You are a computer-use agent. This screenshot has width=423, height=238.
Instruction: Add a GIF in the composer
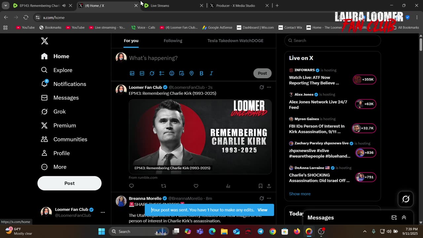coord(142,73)
